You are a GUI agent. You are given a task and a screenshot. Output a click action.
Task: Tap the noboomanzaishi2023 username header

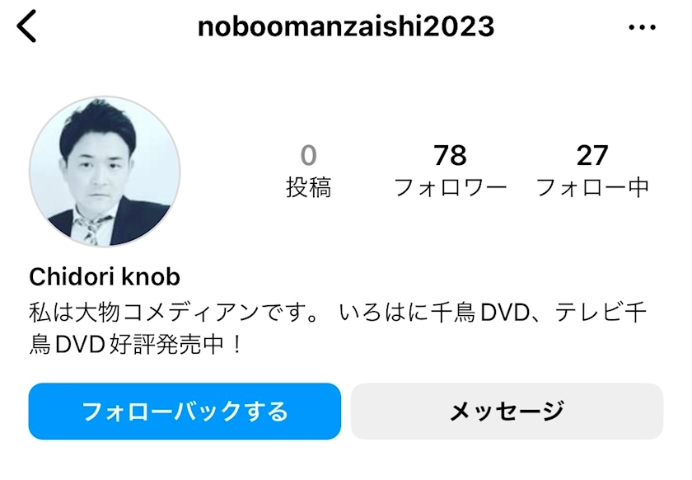pyautogui.click(x=345, y=26)
